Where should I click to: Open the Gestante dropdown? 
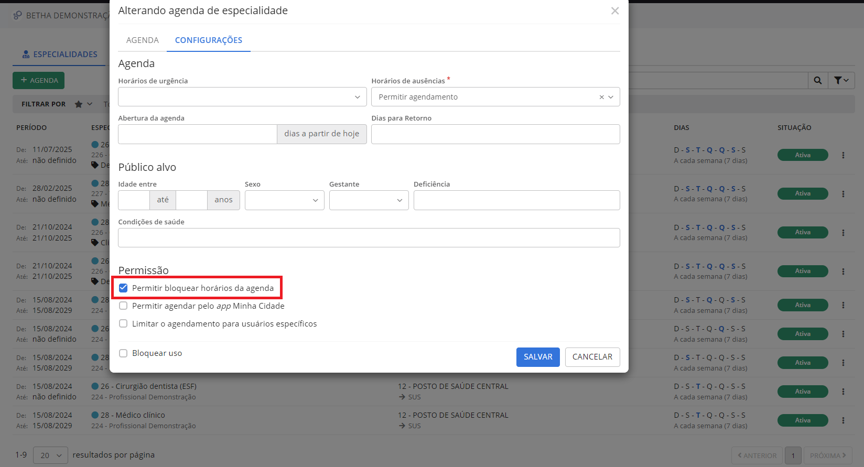pos(369,200)
